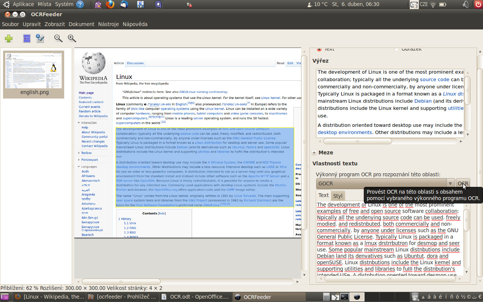This screenshot has width=483, height=302.
Task: Click the zoom out magnifier icon
Action: point(58,39)
